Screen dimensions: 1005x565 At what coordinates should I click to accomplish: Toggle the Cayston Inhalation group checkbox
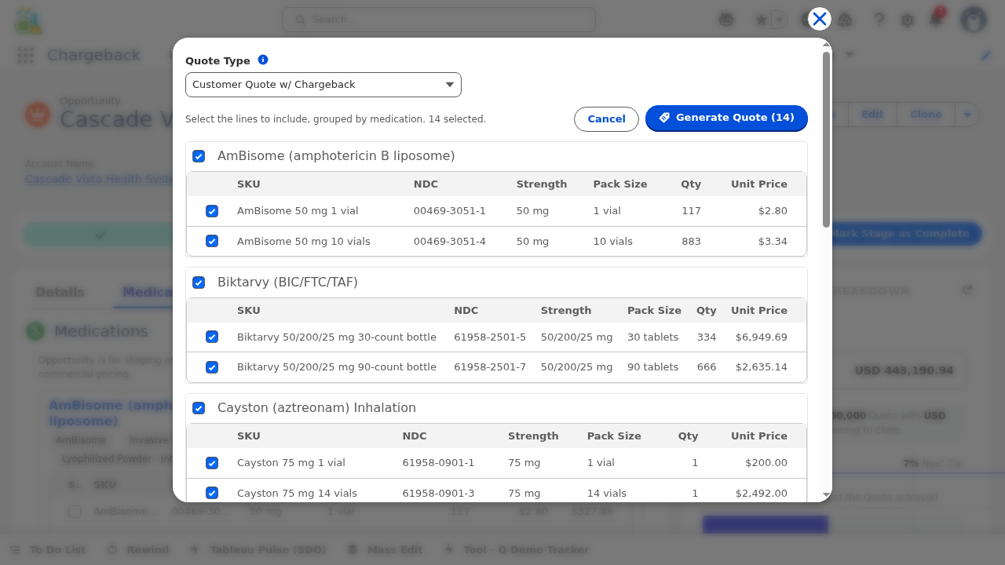click(199, 408)
